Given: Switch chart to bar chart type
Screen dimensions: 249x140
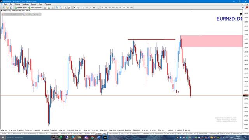Looking at the screenshot, I should point(45,7).
